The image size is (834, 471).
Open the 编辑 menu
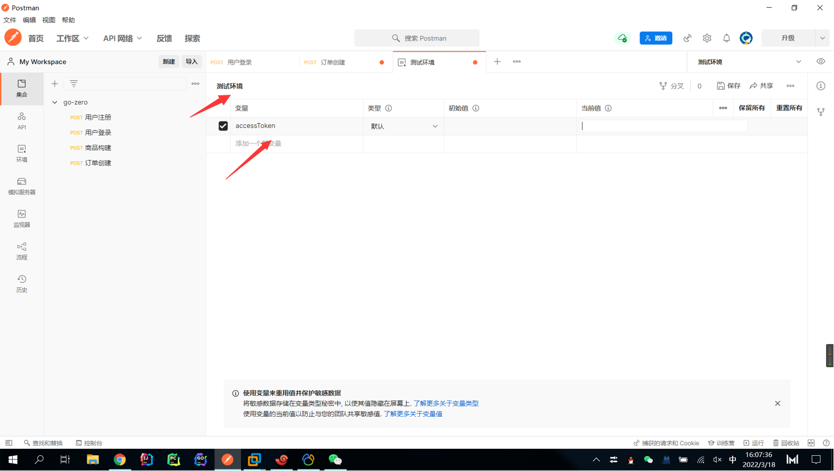[29, 20]
